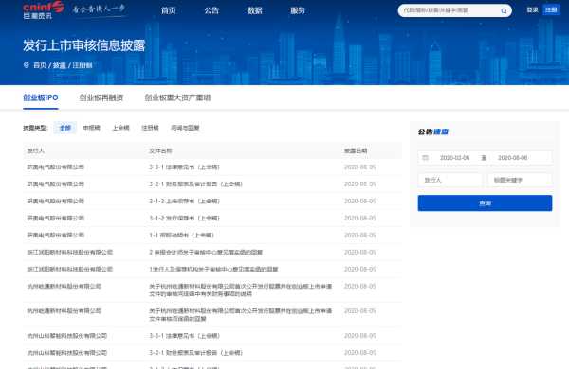Open the 杭州 document ending 审核问询函的回复
Screen dimensions: 569x369
[241, 315]
